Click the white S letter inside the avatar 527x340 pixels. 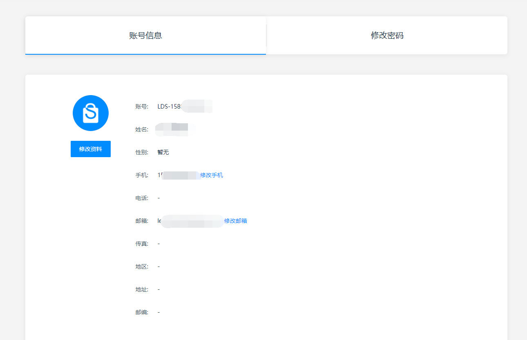[90, 113]
